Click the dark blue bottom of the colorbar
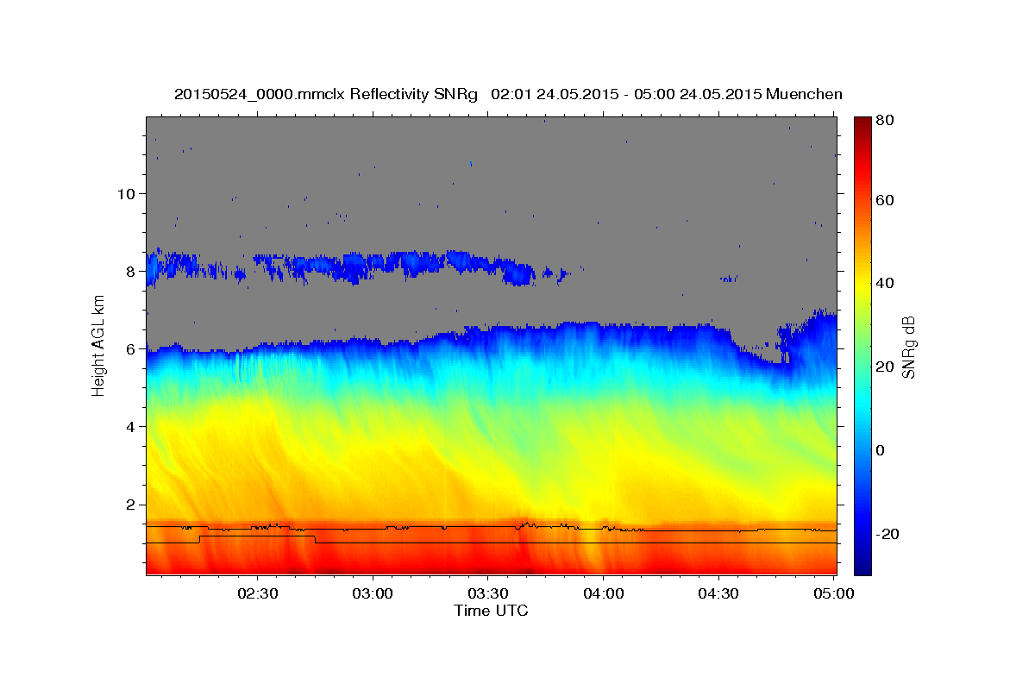Viewport: 1035px width, 690px height. click(x=862, y=565)
